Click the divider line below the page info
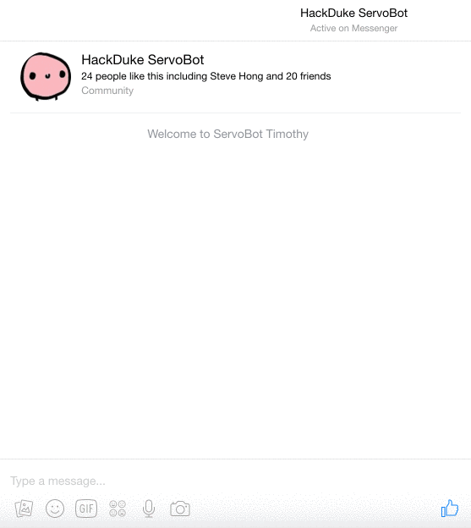Screen dimensions: 471x528 tap(235, 113)
